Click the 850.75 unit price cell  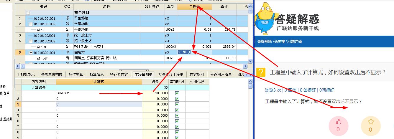[224, 58]
